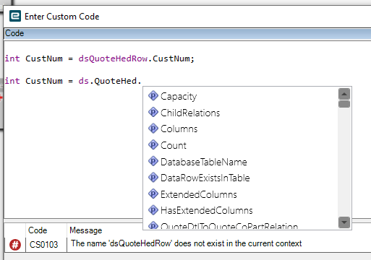Screen dimensions: 371x260
Task: Click the Epicor logo in title bar
Action: click(x=15, y=16)
